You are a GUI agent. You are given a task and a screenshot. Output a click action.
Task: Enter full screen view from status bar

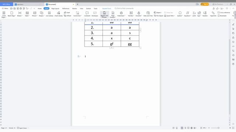pos(233,128)
